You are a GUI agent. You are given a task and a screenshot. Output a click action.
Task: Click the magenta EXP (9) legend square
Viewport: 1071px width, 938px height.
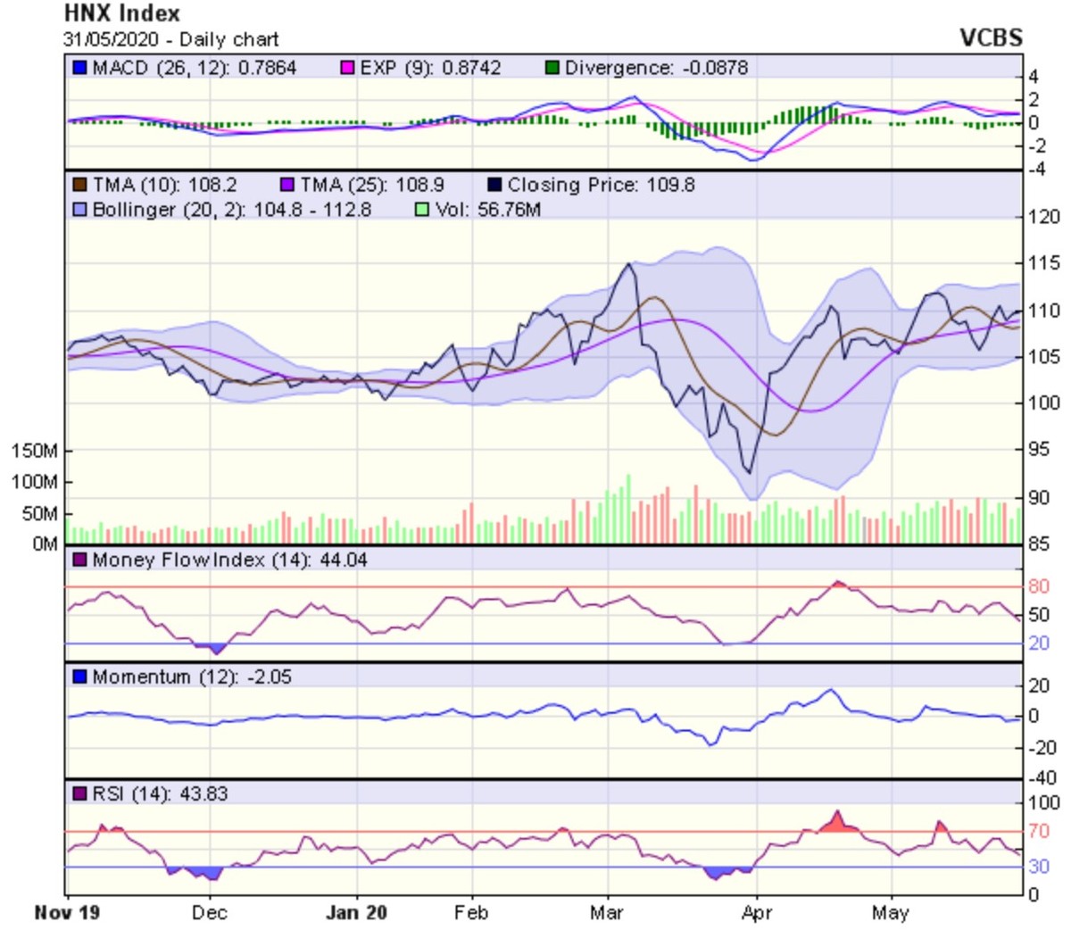348,68
